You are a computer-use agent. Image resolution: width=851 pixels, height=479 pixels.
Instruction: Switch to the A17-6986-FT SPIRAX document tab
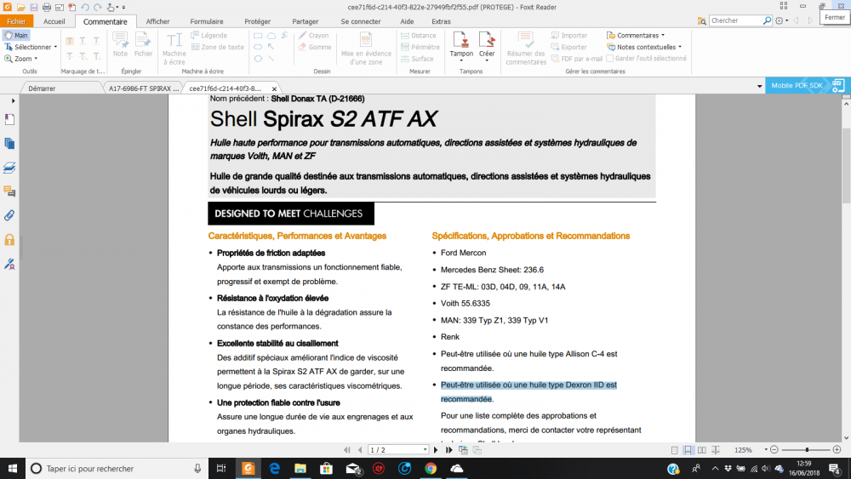point(144,88)
